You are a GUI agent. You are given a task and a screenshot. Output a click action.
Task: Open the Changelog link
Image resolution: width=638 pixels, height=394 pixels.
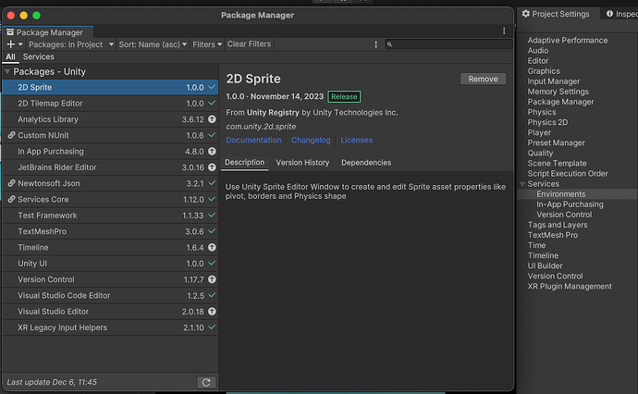coord(311,141)
